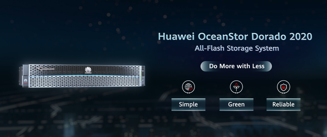
Task: Click the globe with red checkmark icon
Action: click(x=188, y=87)
